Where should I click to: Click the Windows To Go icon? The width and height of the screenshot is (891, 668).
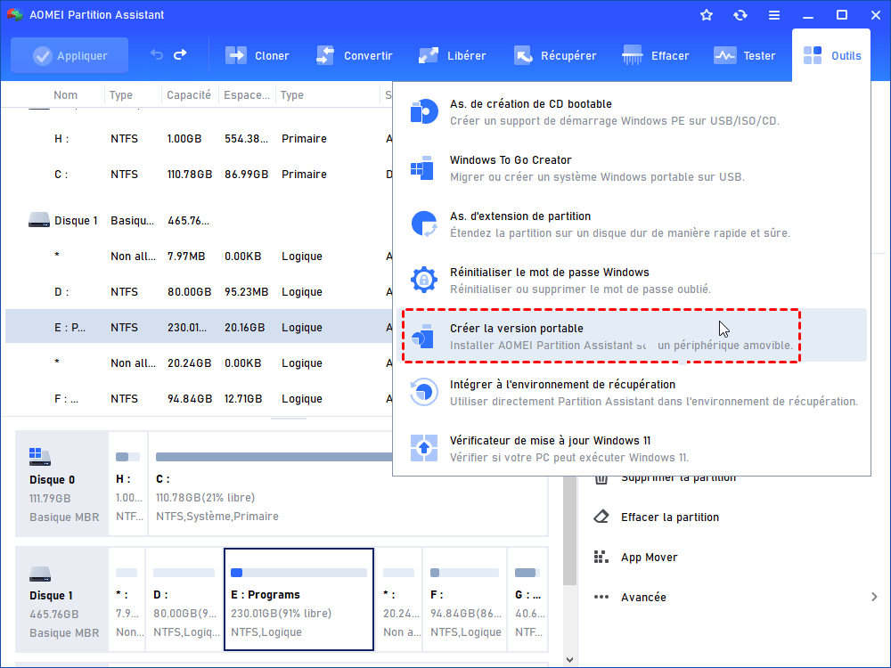click(422, 168)
